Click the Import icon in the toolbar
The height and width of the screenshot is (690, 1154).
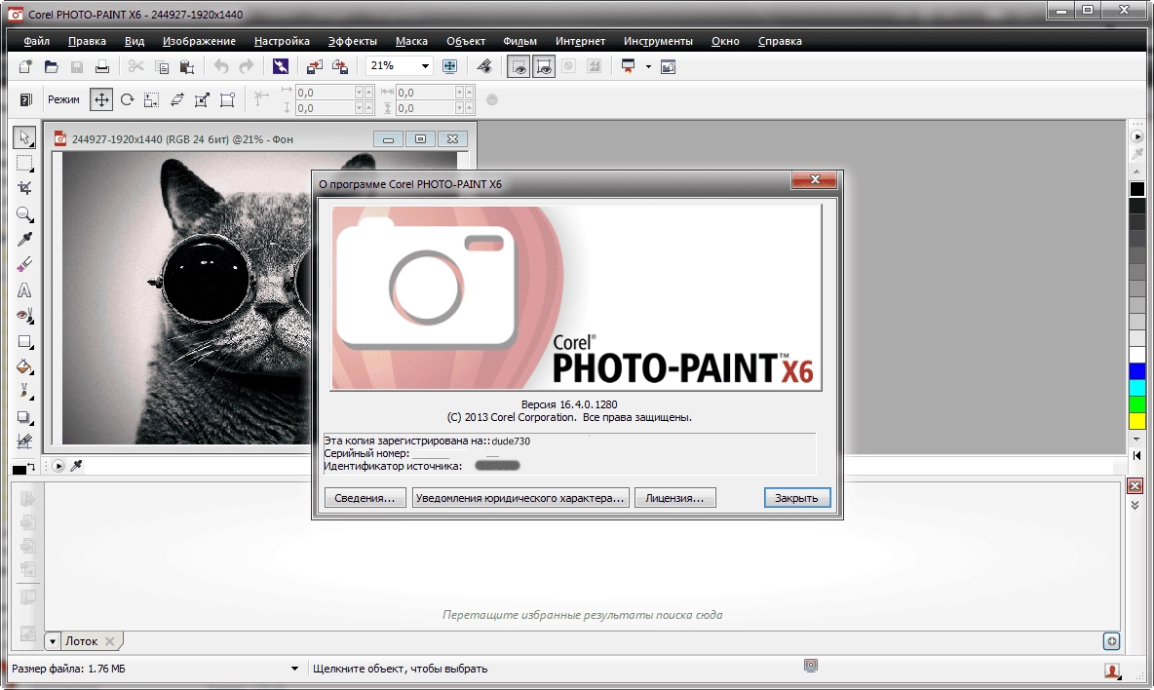(314, 67)
